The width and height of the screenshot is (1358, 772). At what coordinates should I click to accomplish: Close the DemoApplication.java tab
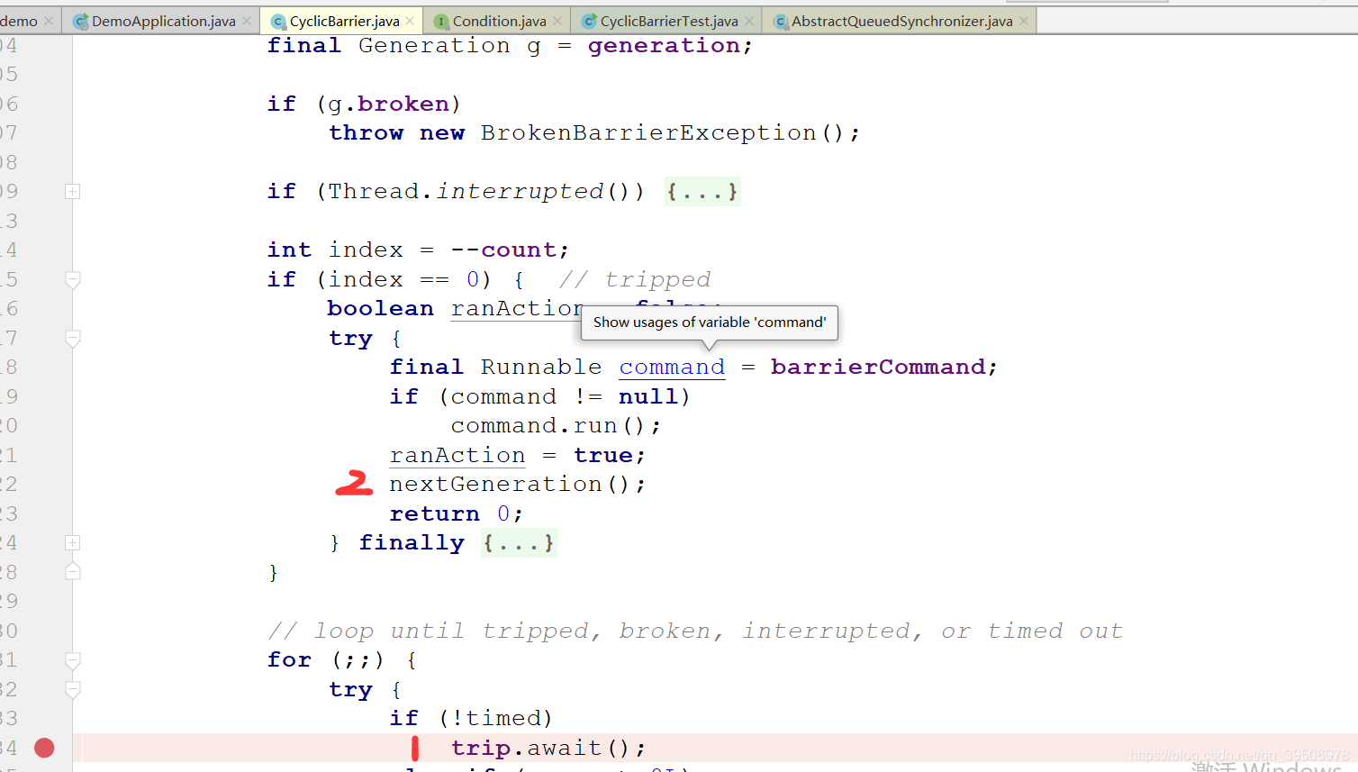pyautogui.click(x=247, y=21)
